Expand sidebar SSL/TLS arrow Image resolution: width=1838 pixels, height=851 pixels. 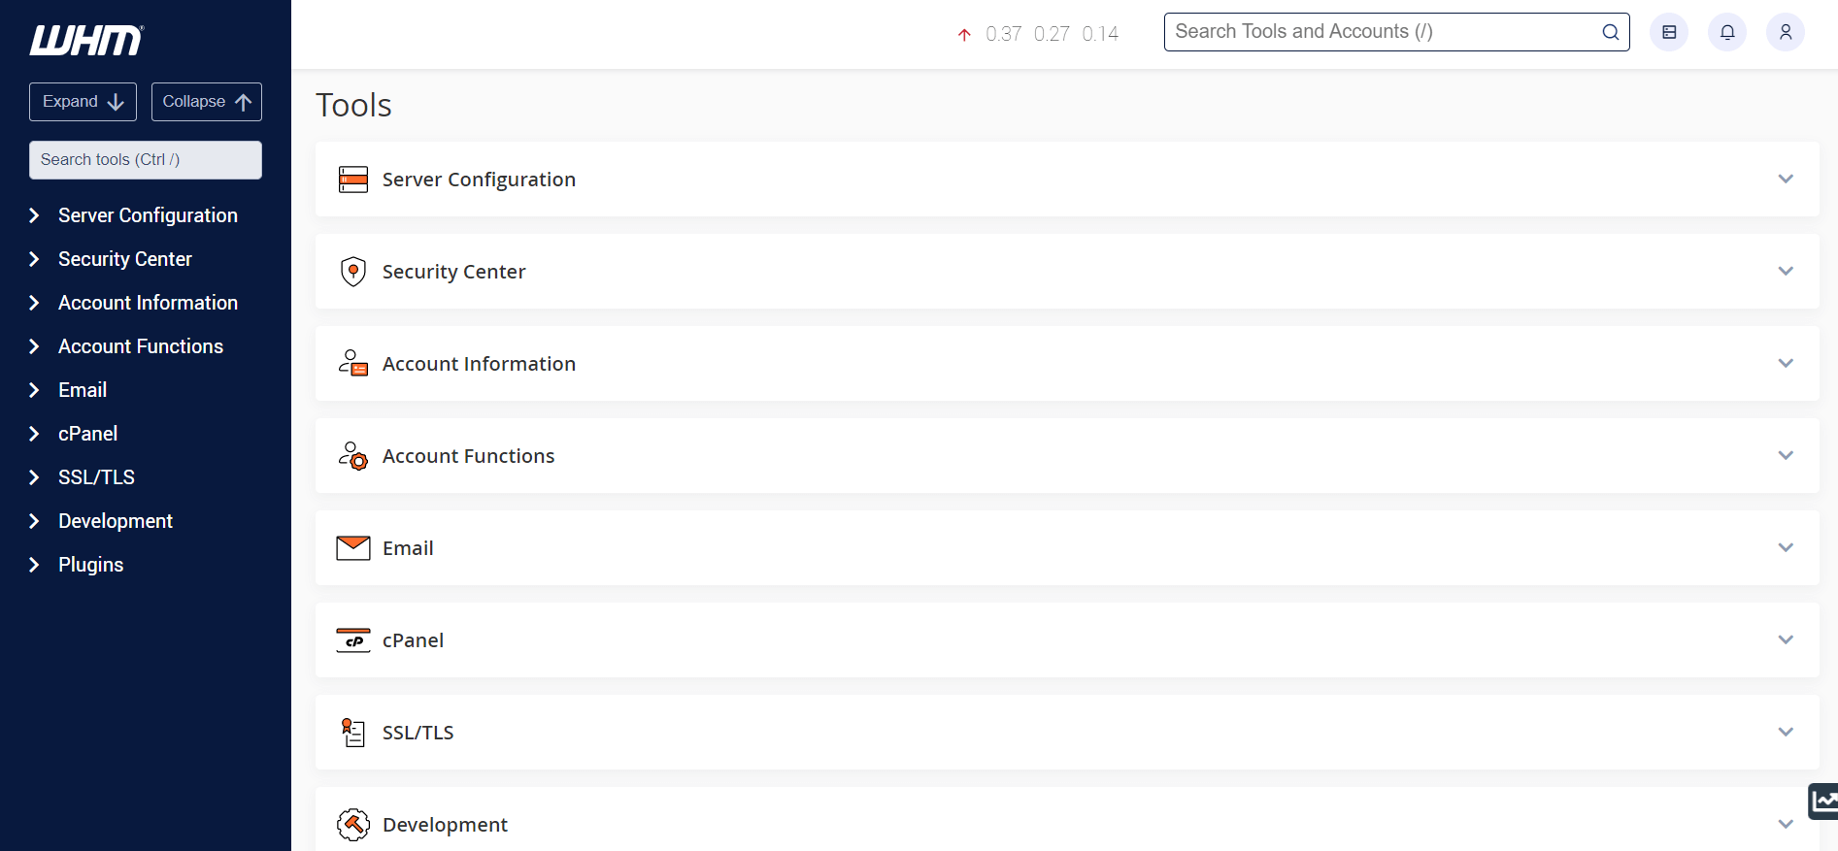[34, 477]
